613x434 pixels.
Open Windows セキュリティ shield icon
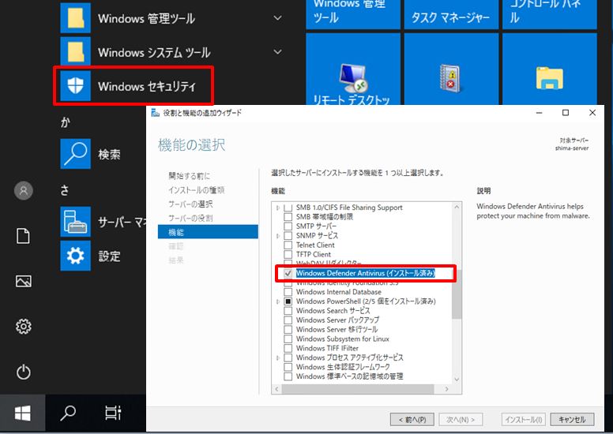click(x=76, y=86)
